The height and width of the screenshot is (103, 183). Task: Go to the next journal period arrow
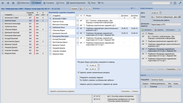click(89, 9)
